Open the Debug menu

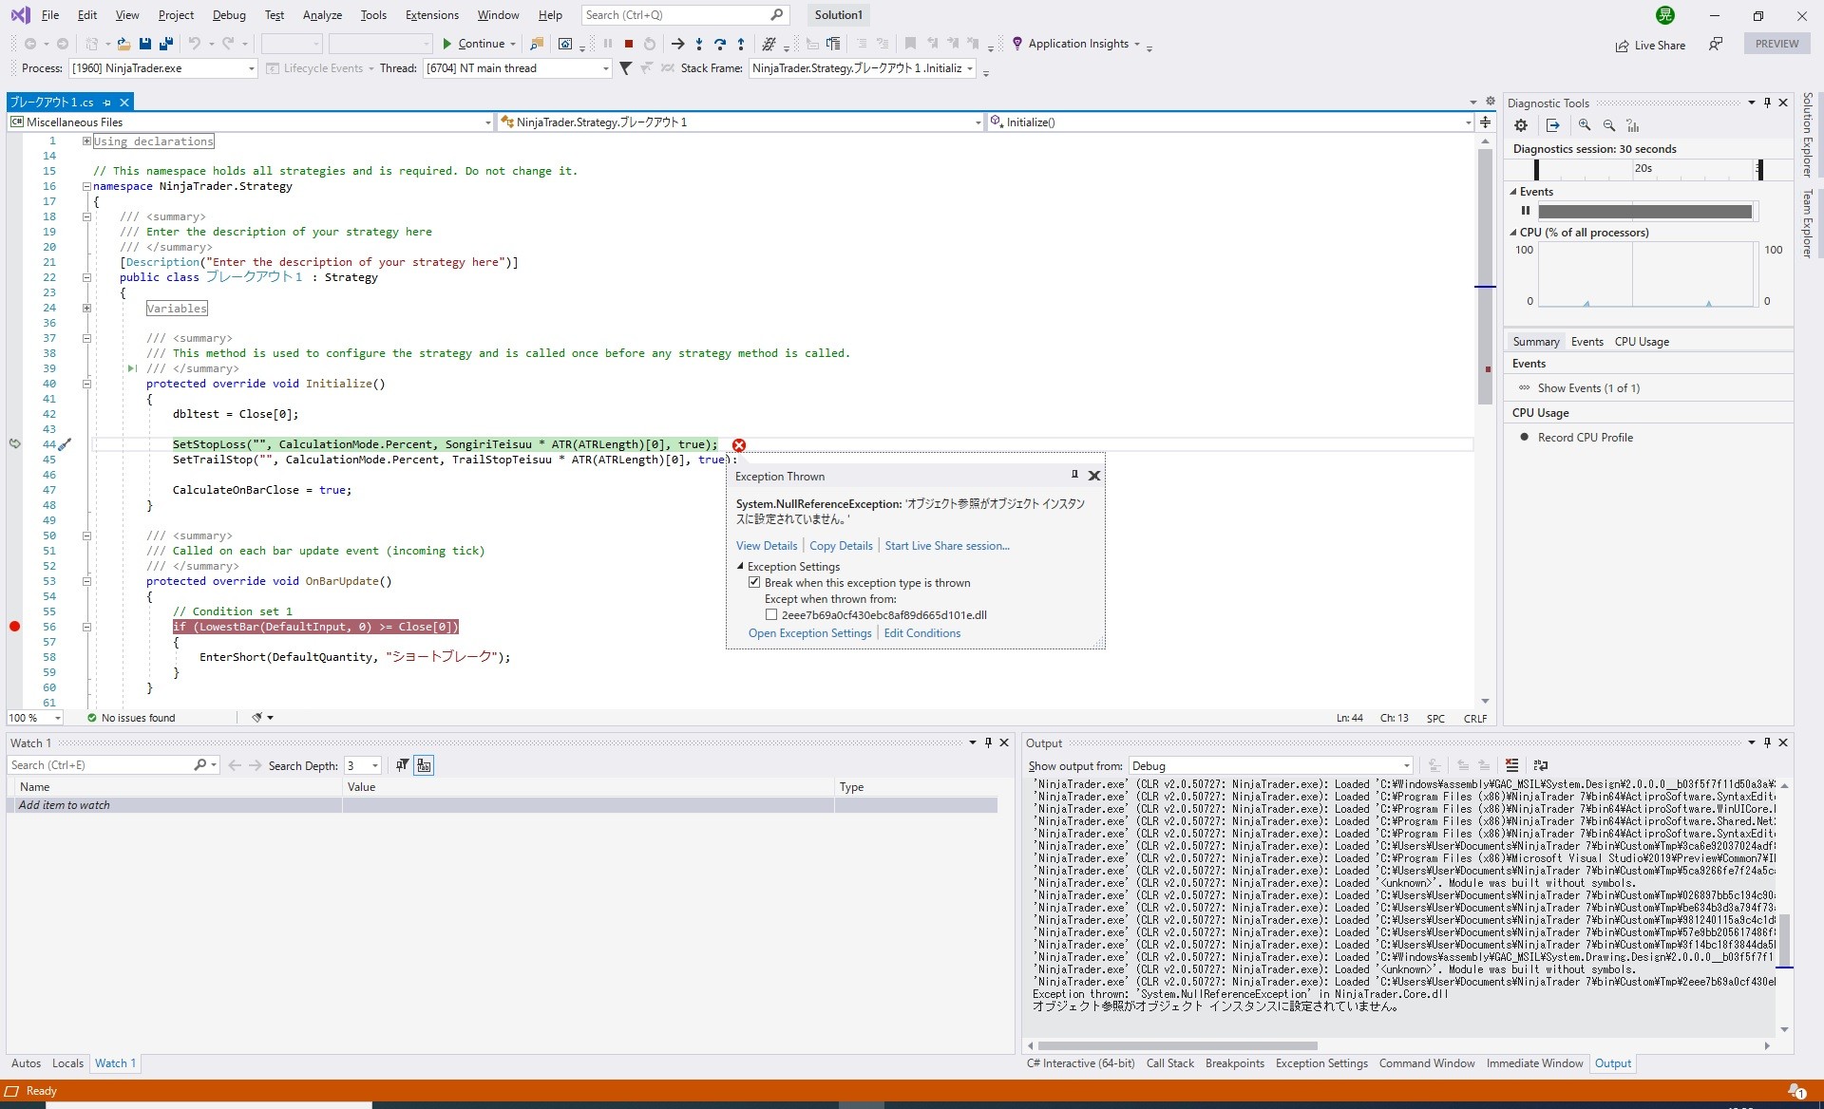coord(228,15)
